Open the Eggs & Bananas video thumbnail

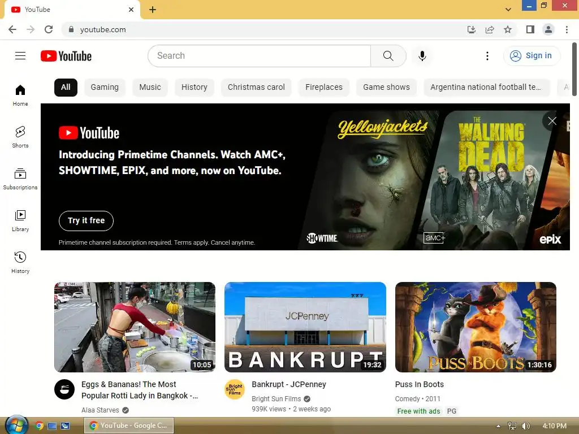(135, 327)
